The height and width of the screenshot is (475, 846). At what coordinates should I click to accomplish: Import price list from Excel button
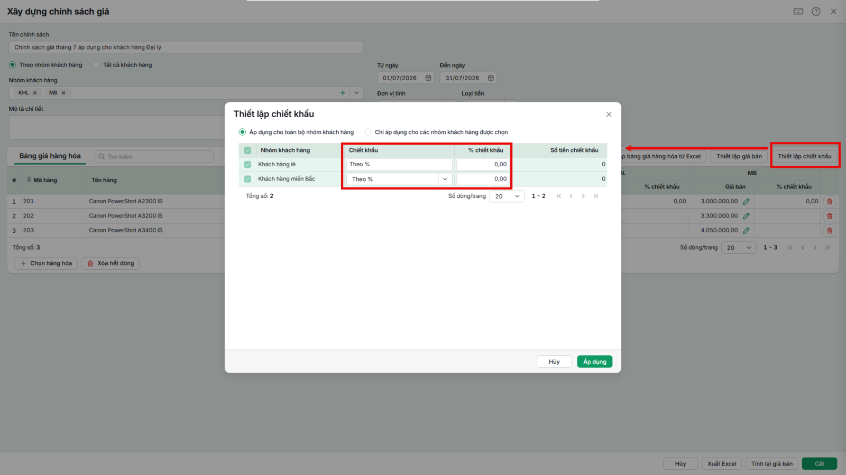664,156
